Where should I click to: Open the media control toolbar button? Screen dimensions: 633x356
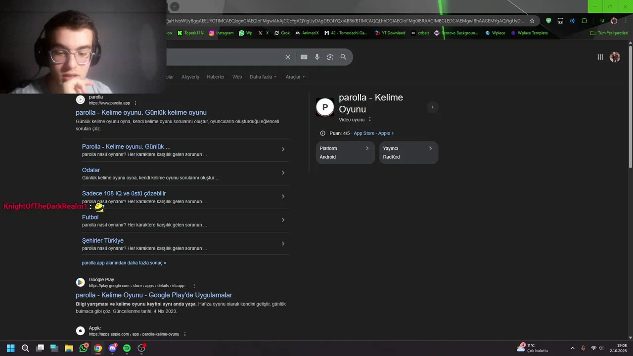click(x=602, y=21)
